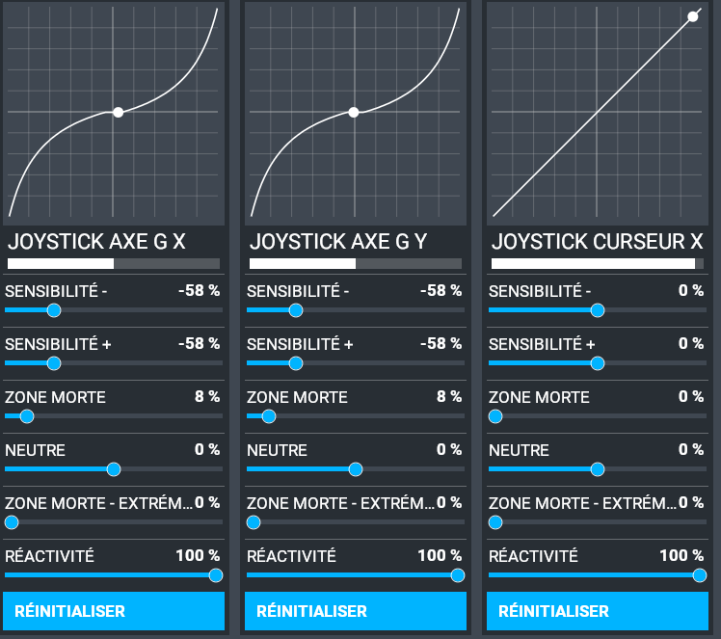Click the Joystick Curseur X title
Image resolution: width=721 pixels, height=639 pixels.
[x=598, y=241]
